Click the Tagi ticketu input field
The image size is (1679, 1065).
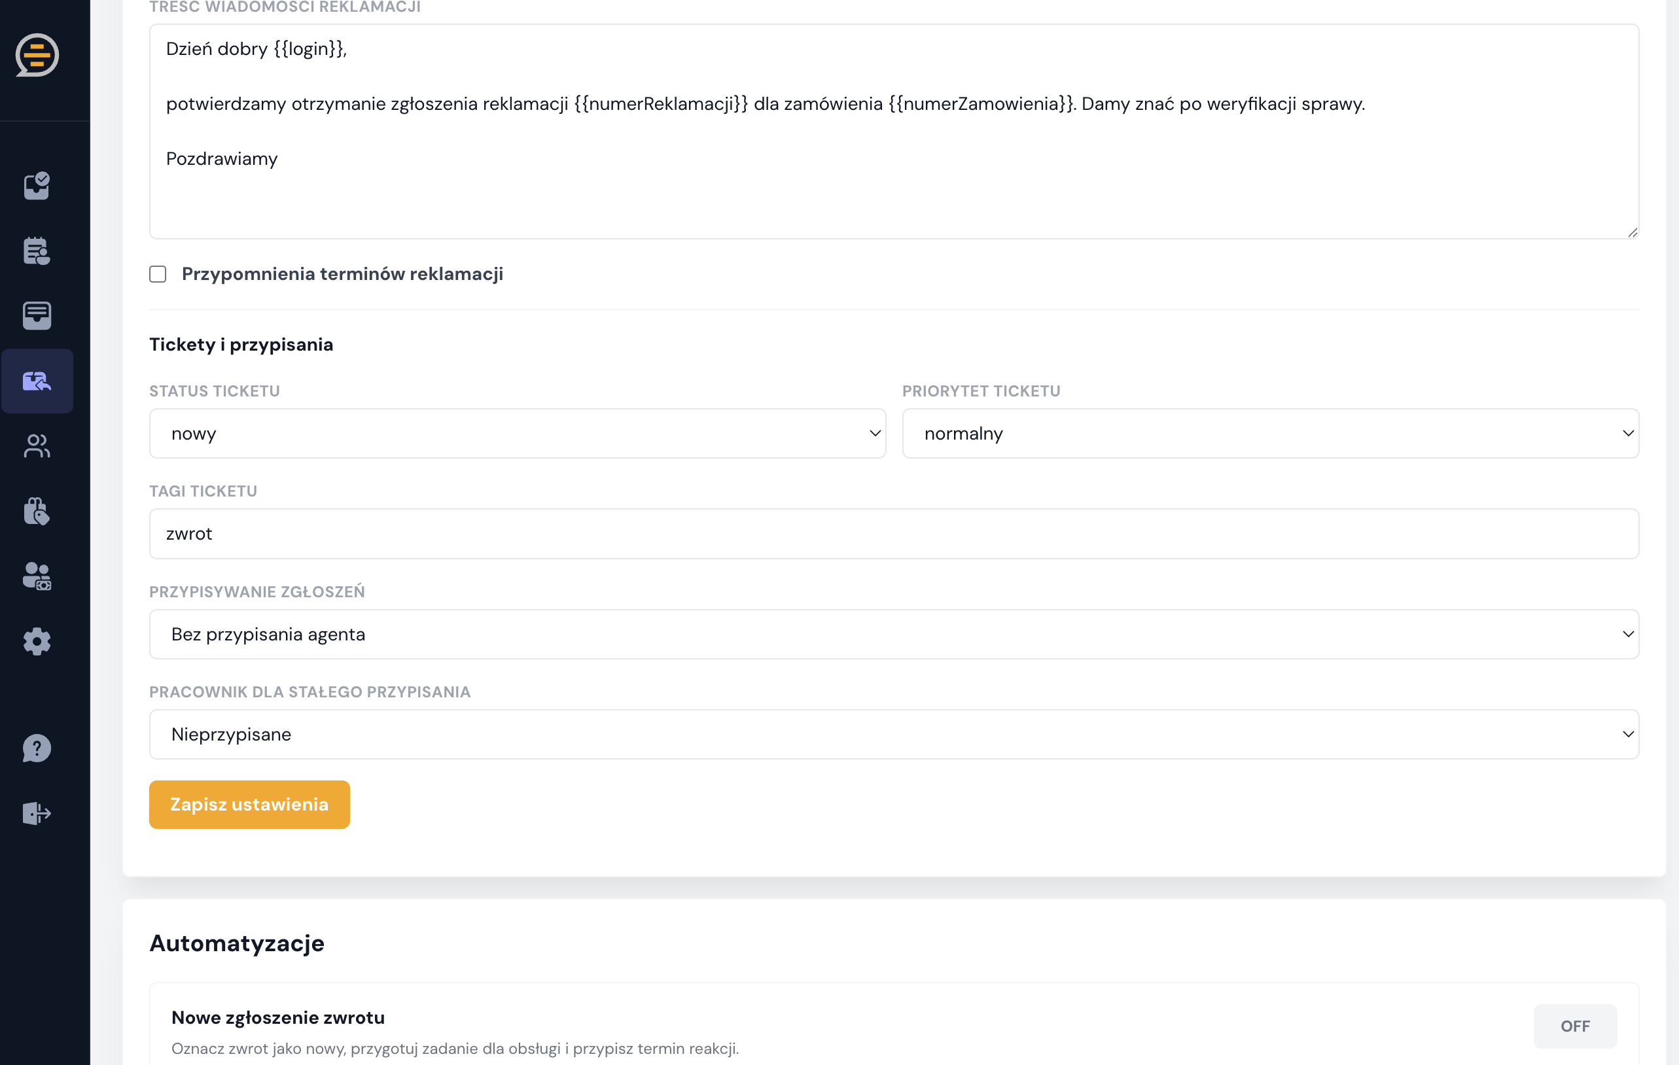click(894, 534)
